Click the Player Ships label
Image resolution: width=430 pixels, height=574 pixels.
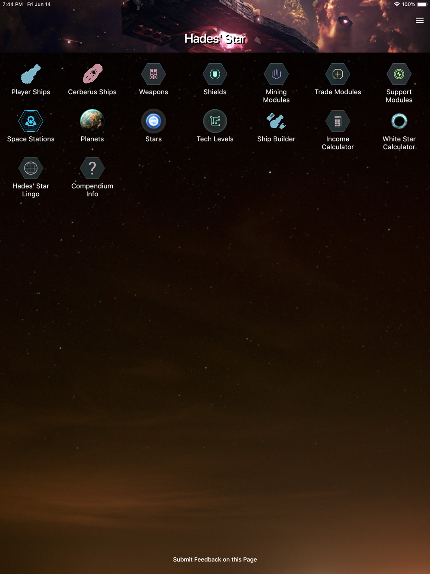click(31, 92)
